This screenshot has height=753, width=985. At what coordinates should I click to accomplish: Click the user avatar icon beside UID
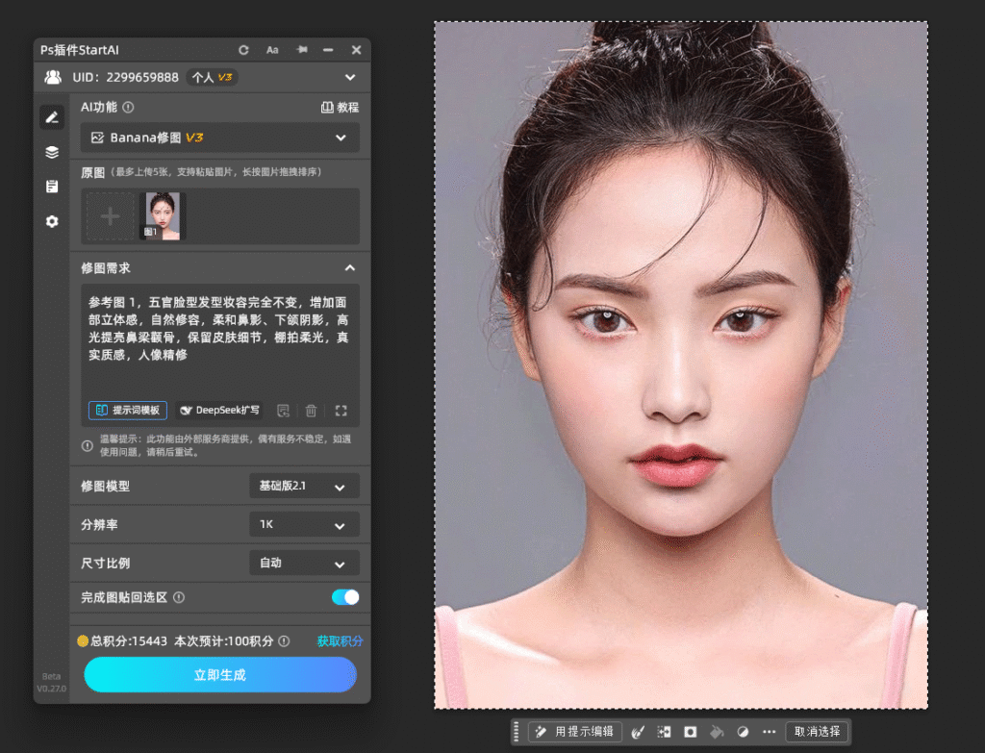(x=53, y=77)
